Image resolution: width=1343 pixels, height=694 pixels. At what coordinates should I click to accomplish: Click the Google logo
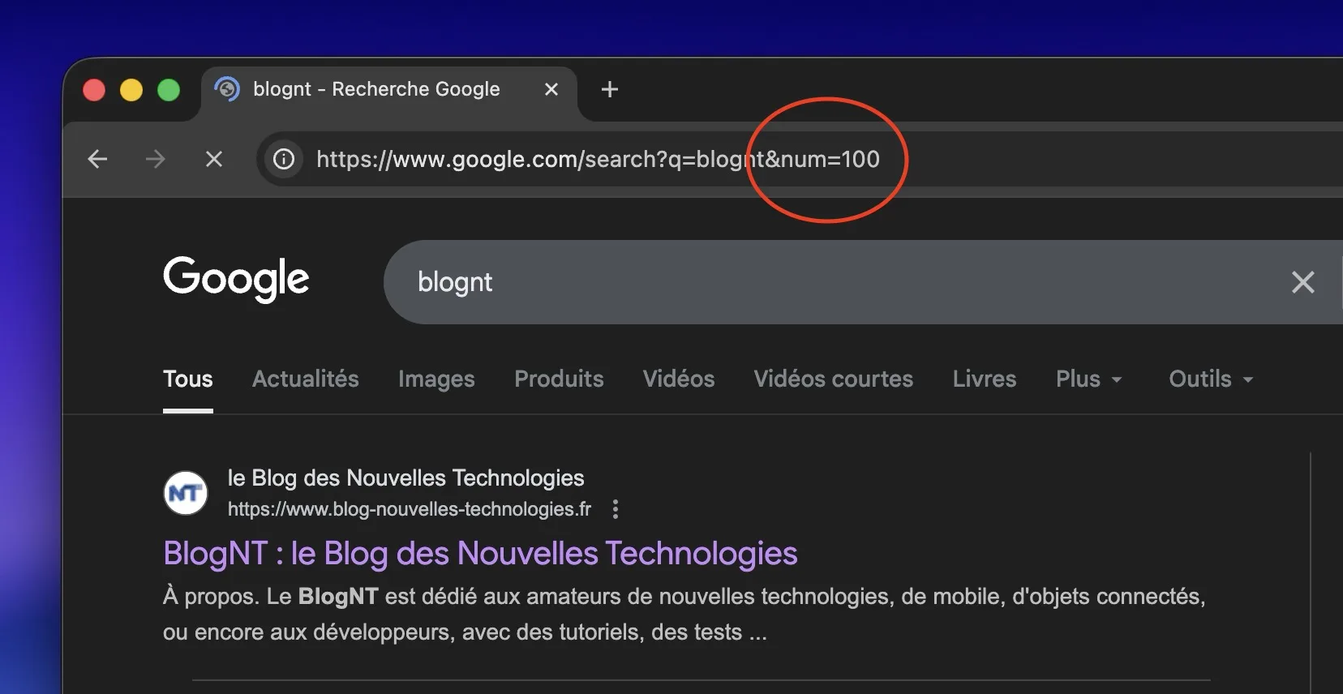coord(236,280)
